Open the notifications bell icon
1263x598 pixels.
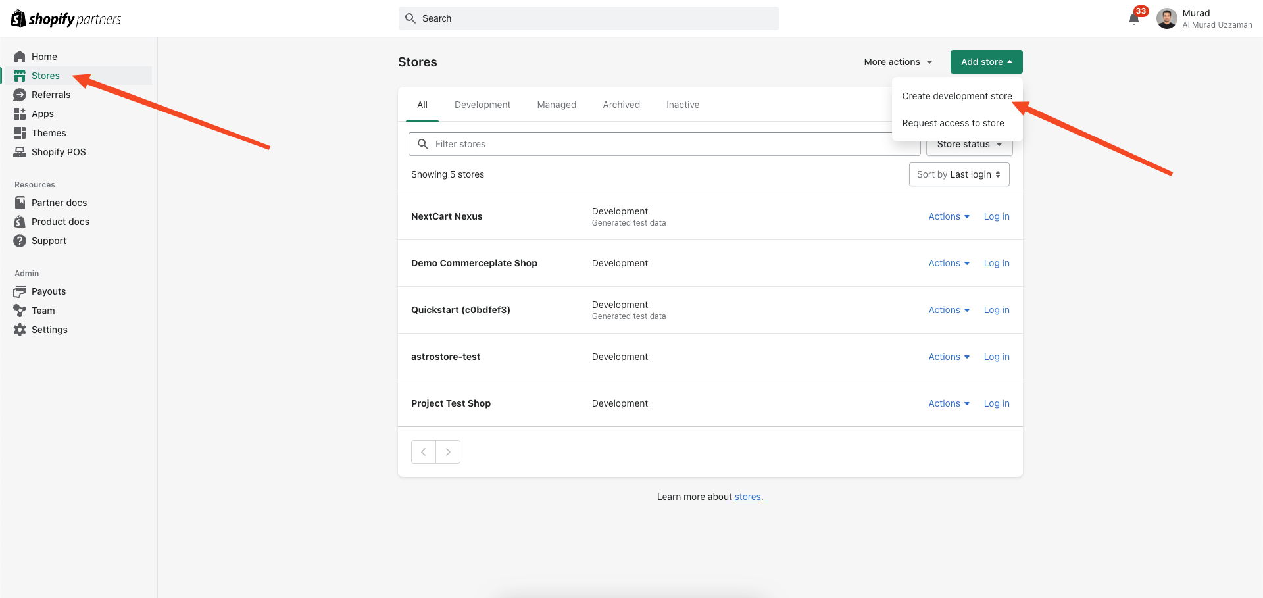[x=1134, y=18]
